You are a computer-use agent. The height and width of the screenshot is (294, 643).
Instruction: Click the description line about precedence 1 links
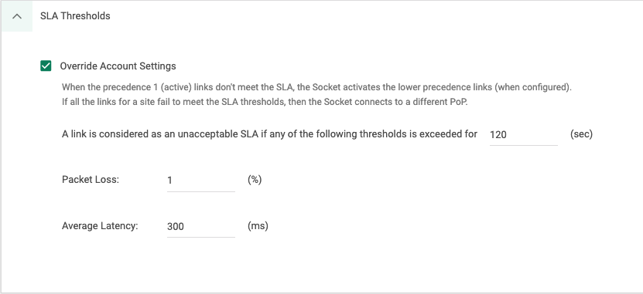pyautogui.click(x=316, y=87)
